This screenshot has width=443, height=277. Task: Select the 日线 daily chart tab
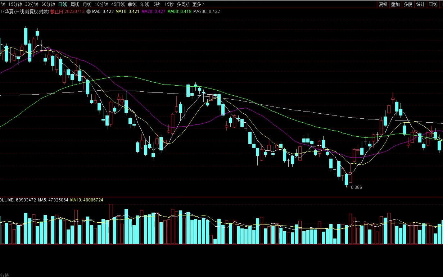point(63,4)
